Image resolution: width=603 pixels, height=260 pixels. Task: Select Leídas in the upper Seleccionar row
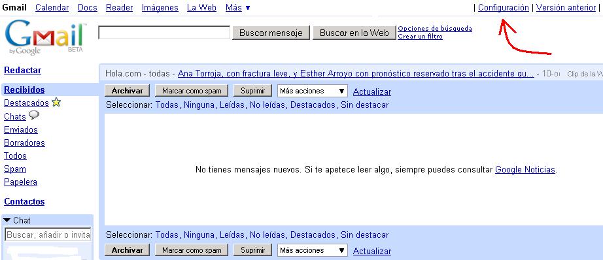point(232,105)
